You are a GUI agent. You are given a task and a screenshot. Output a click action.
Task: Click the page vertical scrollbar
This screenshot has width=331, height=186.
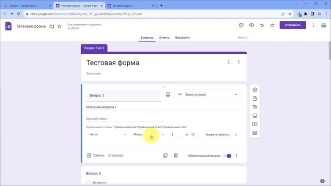[329, 51]
